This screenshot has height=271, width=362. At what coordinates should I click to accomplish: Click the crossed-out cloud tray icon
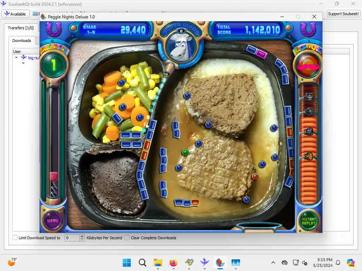[285, 263]
